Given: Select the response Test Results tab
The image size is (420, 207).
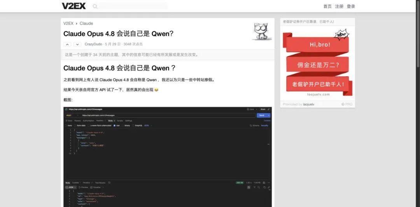Looking at the screenshot, I should (x=100, y=183).
